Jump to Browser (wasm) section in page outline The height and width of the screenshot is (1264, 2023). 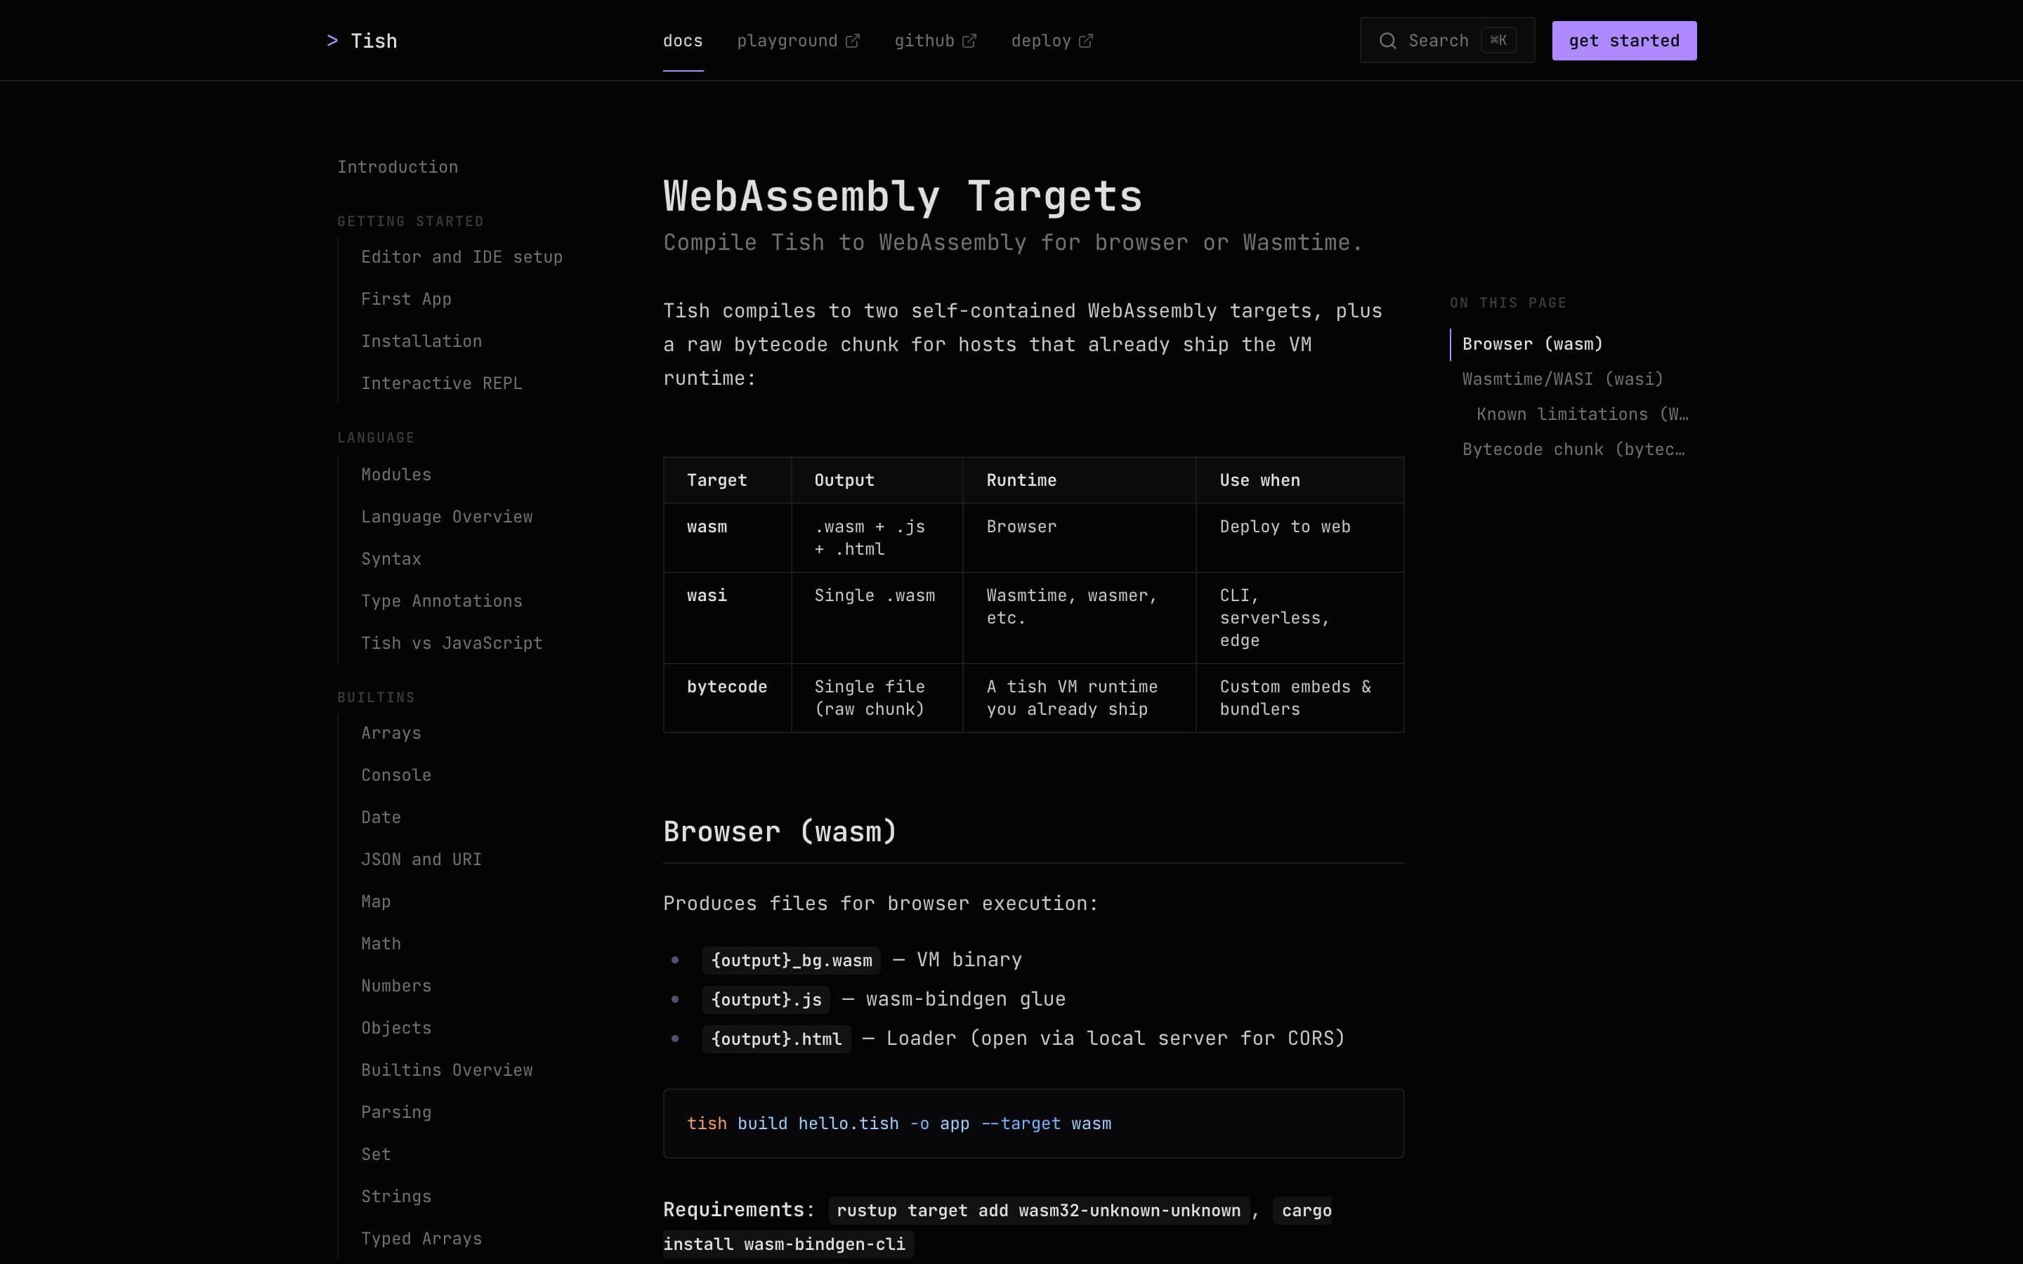coord(1532,344)
